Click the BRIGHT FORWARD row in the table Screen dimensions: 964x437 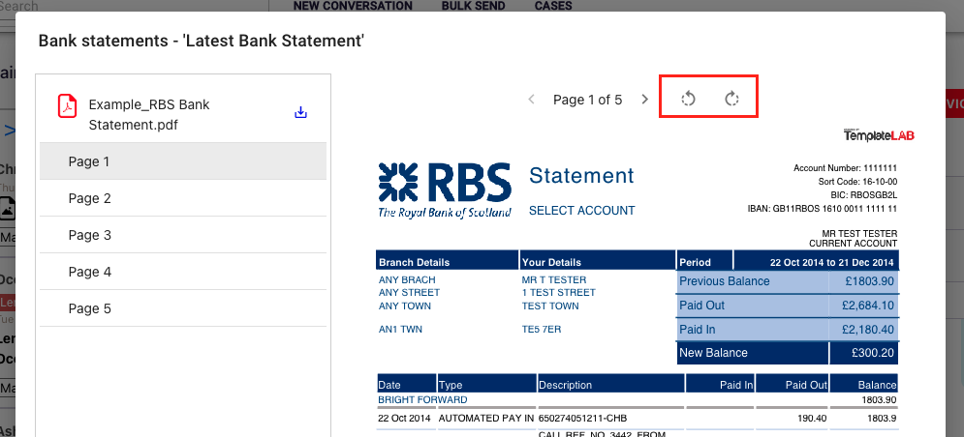coord(422,399)
